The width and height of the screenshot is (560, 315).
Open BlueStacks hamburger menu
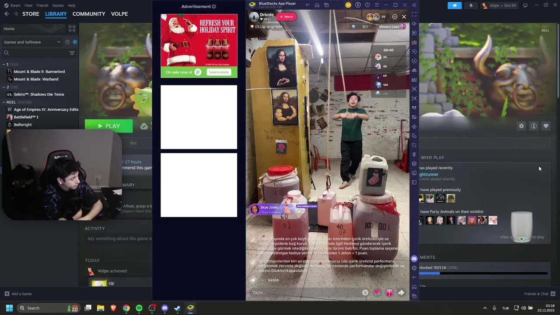coord(377,5)
